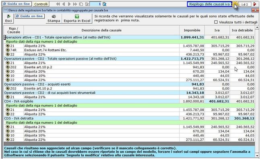
Task: Click imponibile value 14.343,18 in bold
Action: 195,93
